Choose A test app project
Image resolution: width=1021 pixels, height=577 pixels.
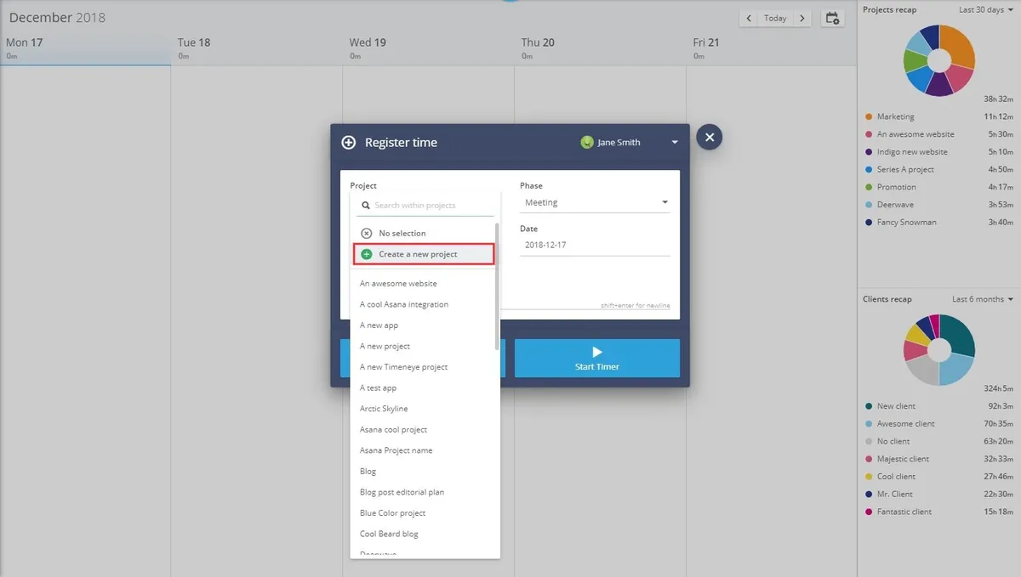click(x=378, y=387)
